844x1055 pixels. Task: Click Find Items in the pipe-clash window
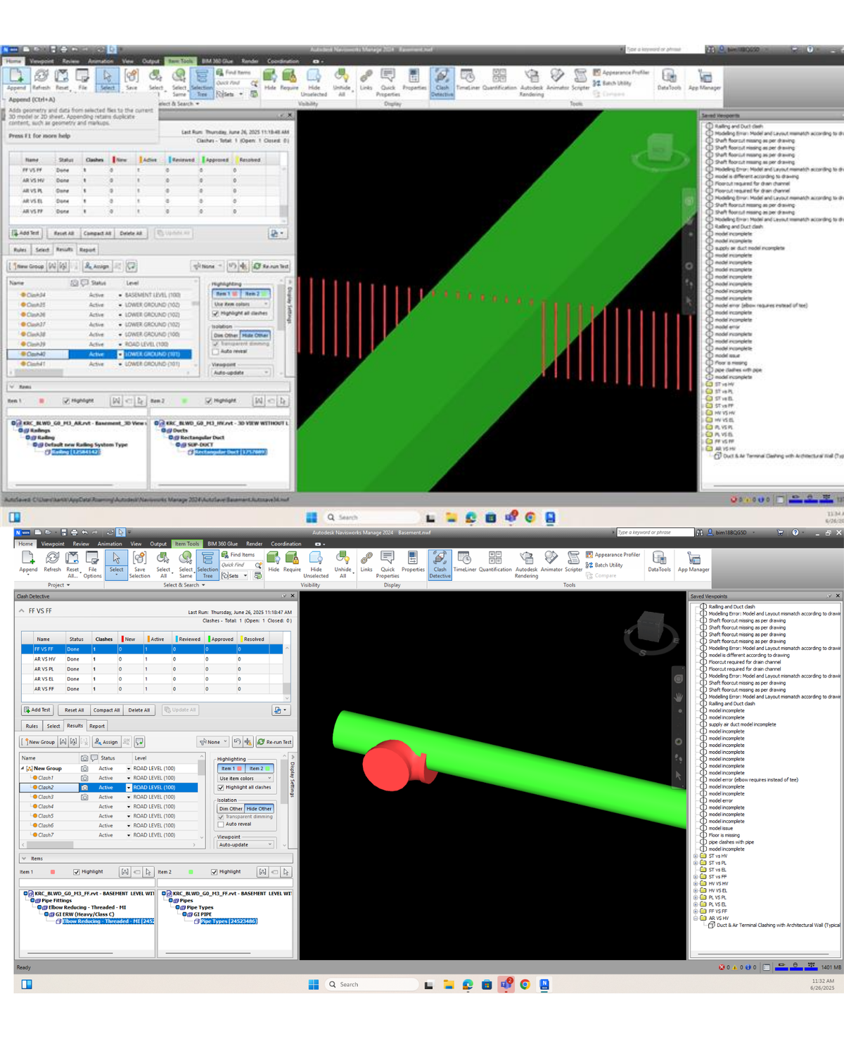[238, 555]
